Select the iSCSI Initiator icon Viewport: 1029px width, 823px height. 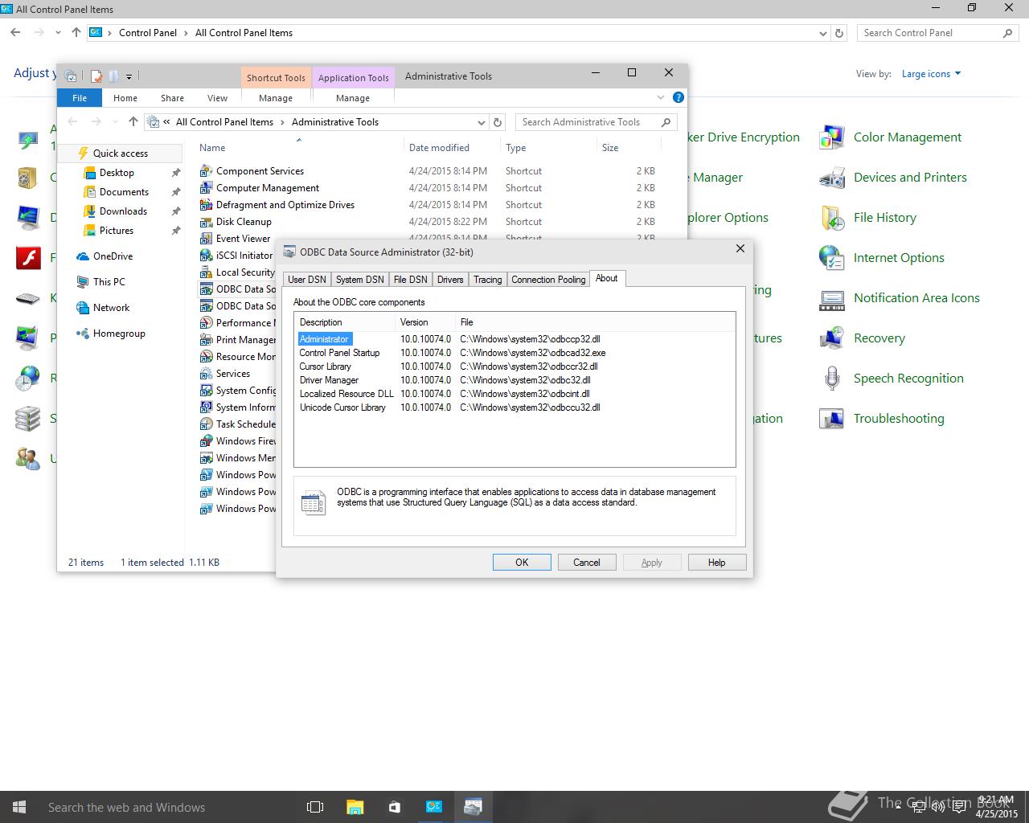tap(206, 256)
